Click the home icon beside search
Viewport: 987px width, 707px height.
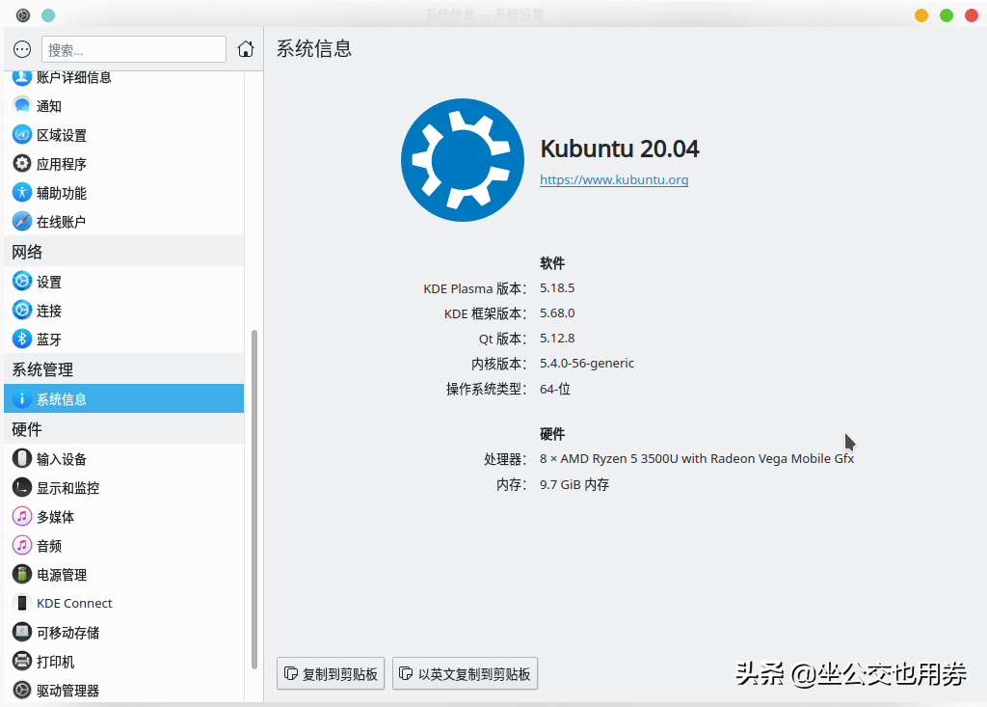click(246, 47)
